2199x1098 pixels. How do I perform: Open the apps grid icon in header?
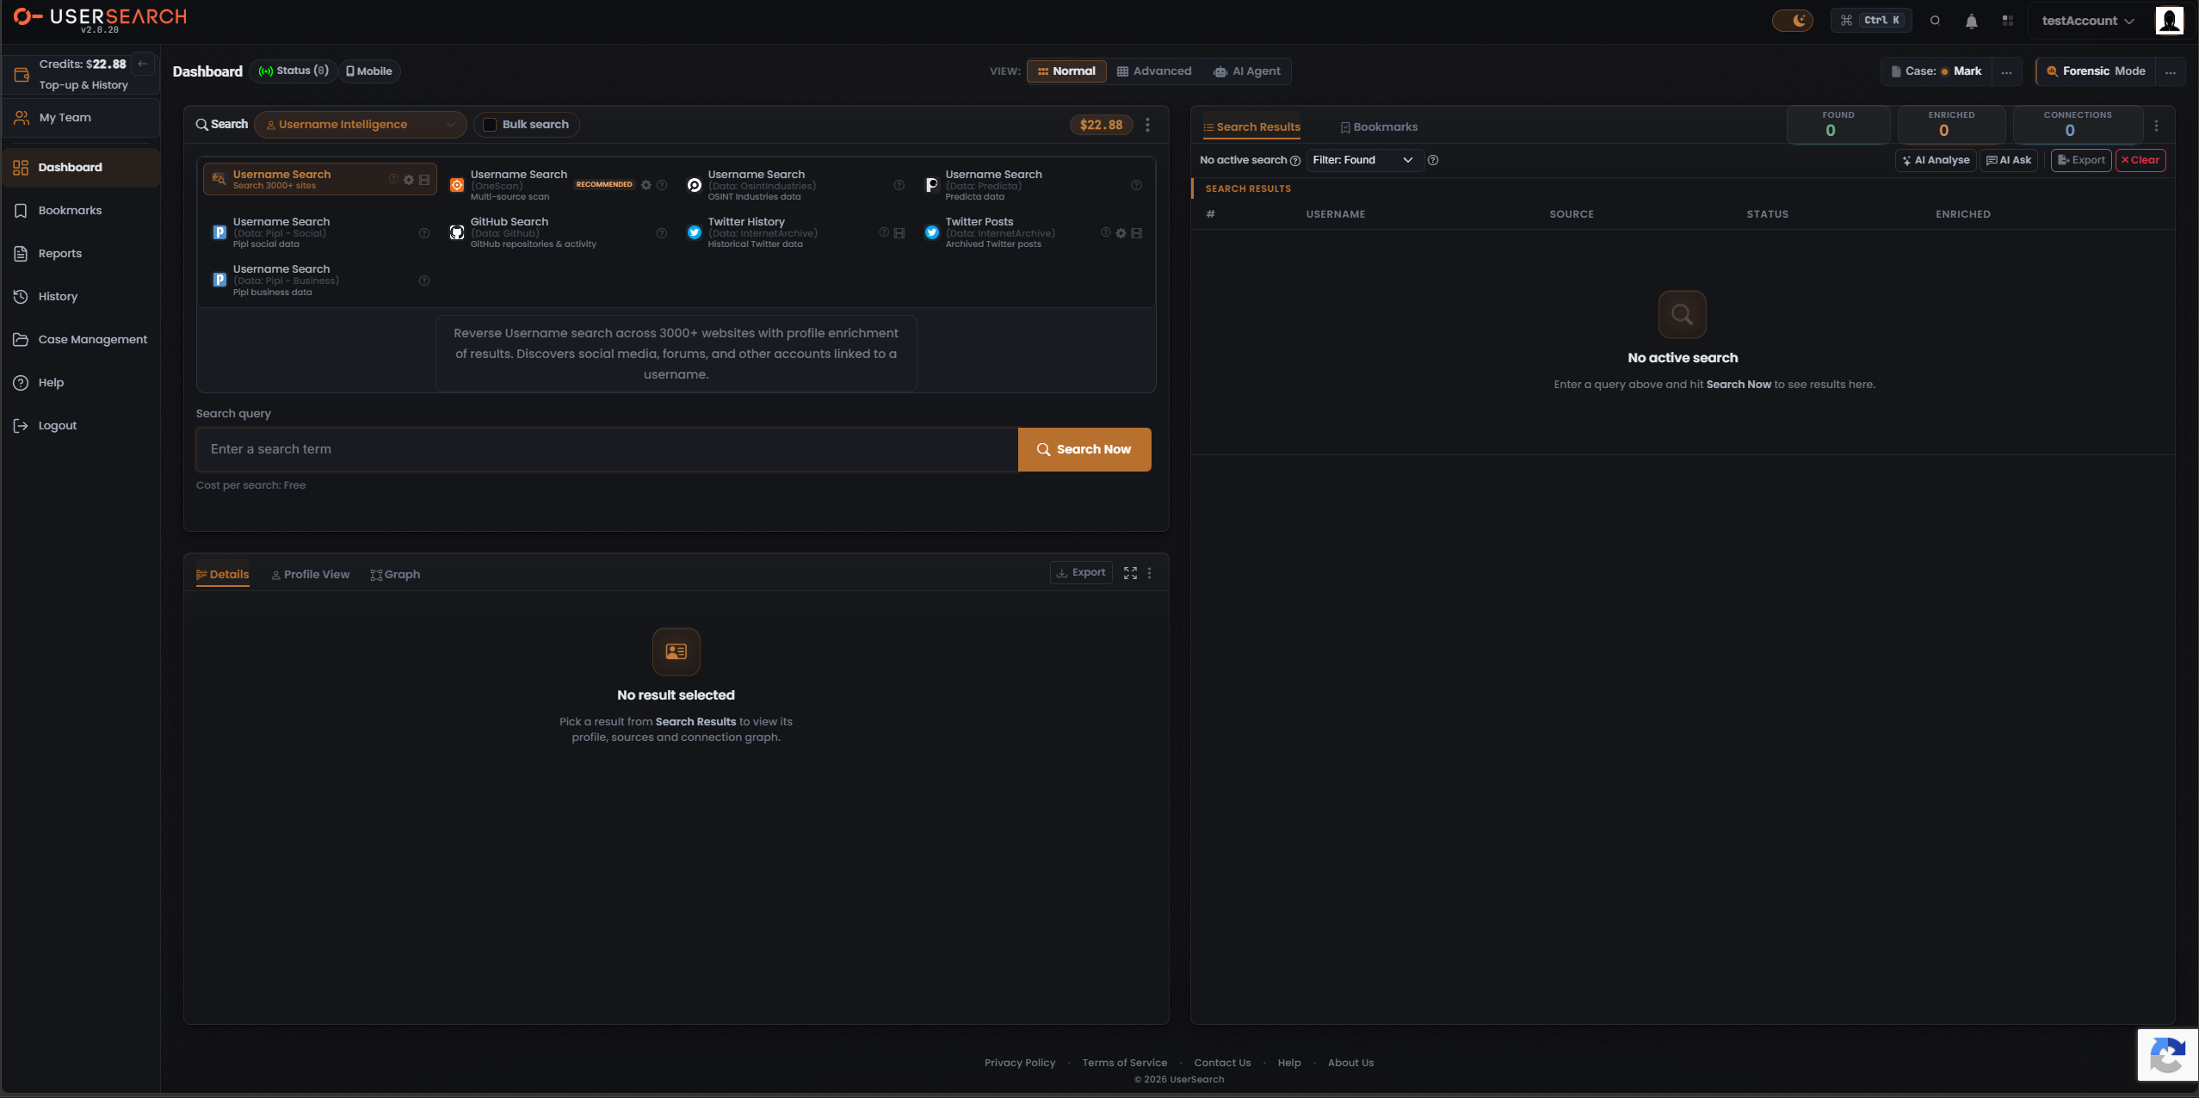2007,21
